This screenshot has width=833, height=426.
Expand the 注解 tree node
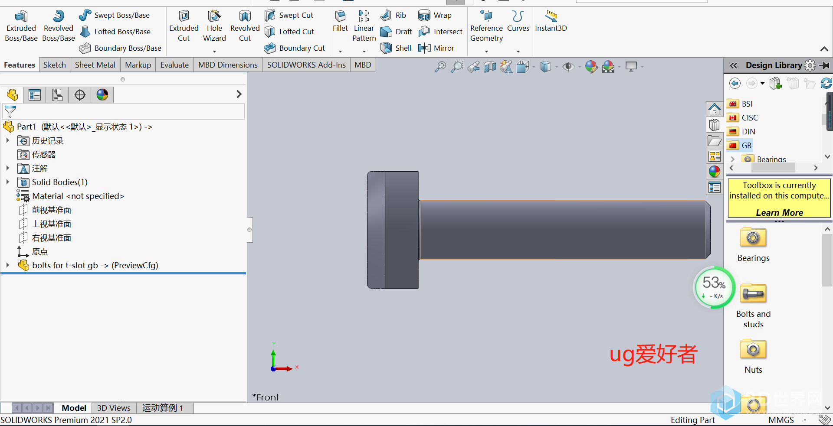click(7, 168)
